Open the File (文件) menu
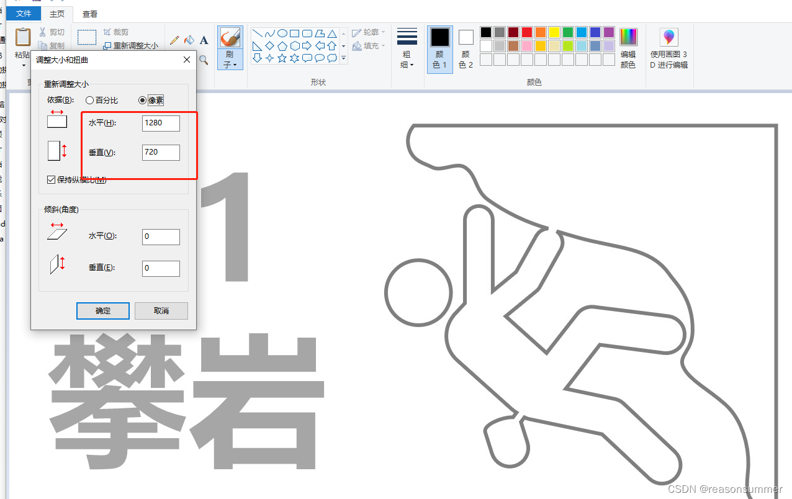The width and height of the screenshot is (792, 499). click(24, 14)
